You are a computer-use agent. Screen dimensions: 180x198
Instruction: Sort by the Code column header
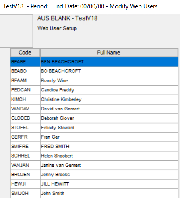25,53
